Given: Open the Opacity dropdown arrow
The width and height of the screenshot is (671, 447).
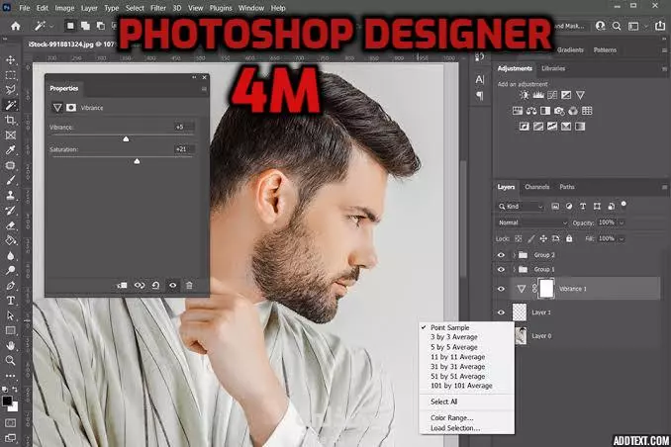Looking at the screenshot, I should coord(622,223).
